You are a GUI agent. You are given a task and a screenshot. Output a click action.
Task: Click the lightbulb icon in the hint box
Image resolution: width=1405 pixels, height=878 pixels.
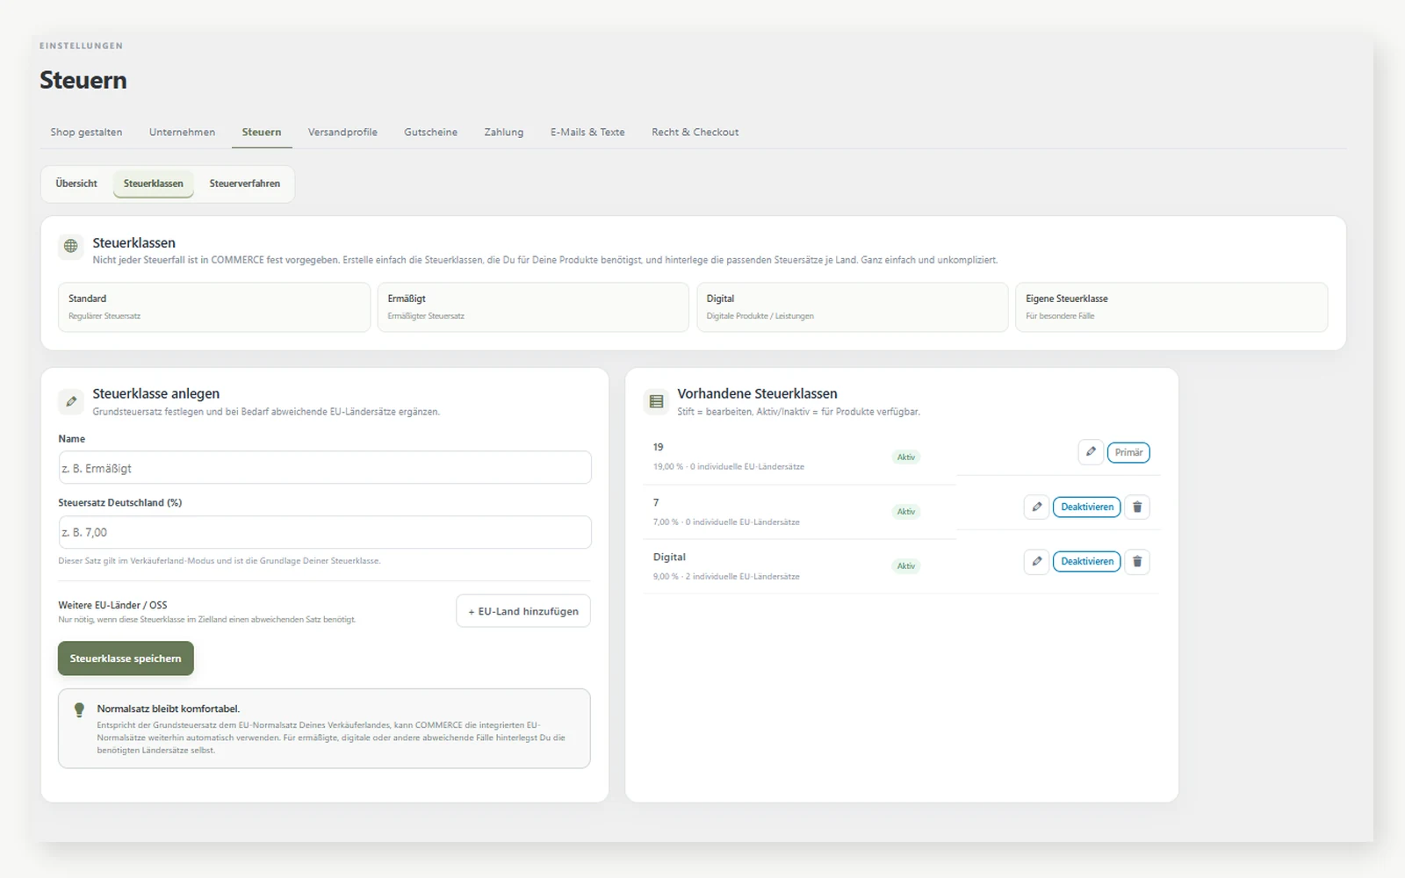pos(79,709)
